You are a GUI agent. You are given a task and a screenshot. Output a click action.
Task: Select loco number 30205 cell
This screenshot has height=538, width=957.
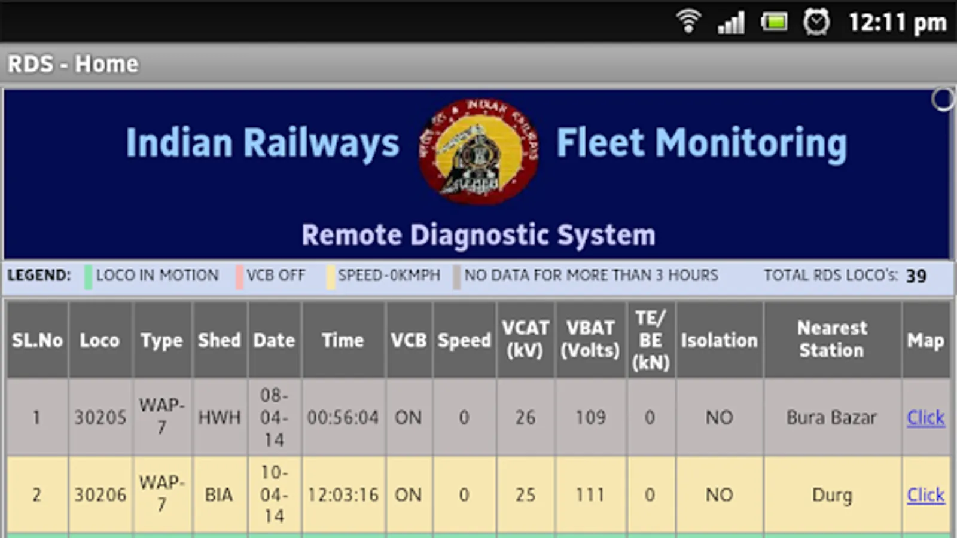pos(100,417)
